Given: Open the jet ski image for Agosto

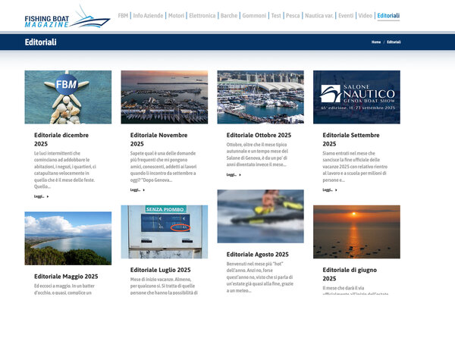Looking at the screenshot, I should (x=260, y=216).
